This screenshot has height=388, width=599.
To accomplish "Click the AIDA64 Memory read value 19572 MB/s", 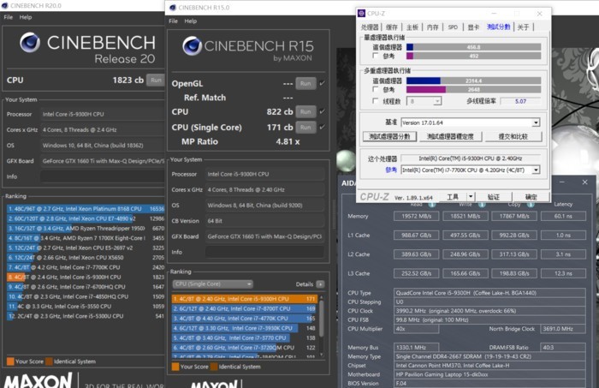I will point(417,216).
